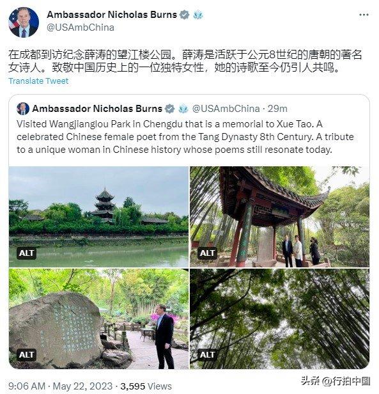Open the three-dot more options menu

click(x=364, y=15)
